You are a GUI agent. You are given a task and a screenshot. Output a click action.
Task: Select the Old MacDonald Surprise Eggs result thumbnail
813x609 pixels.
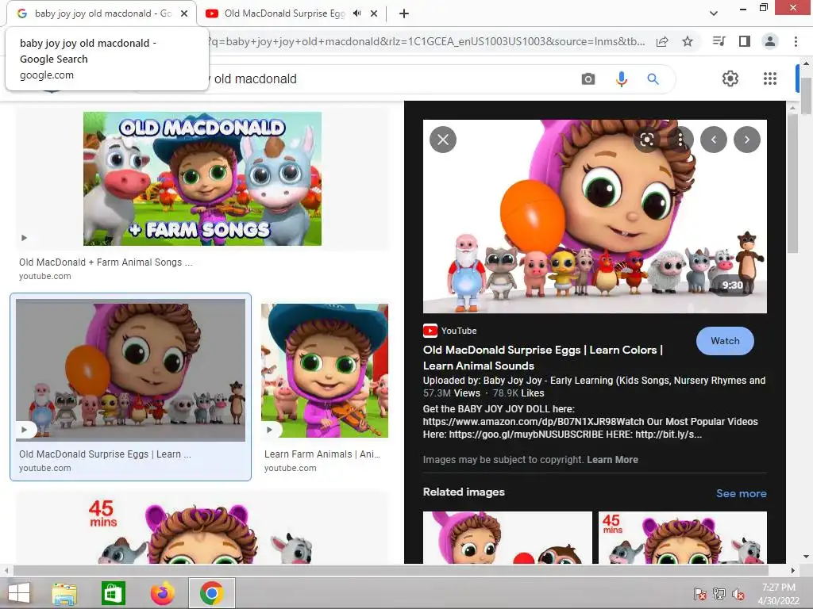pyautogui.click(x=131, y=370)
